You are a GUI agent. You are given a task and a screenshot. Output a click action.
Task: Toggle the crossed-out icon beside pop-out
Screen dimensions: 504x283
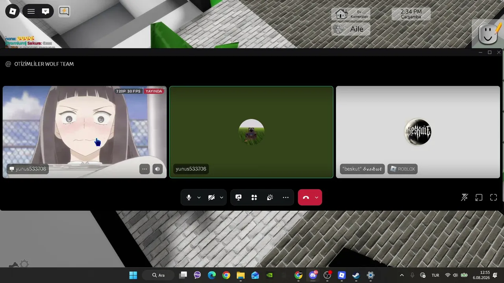464,197
